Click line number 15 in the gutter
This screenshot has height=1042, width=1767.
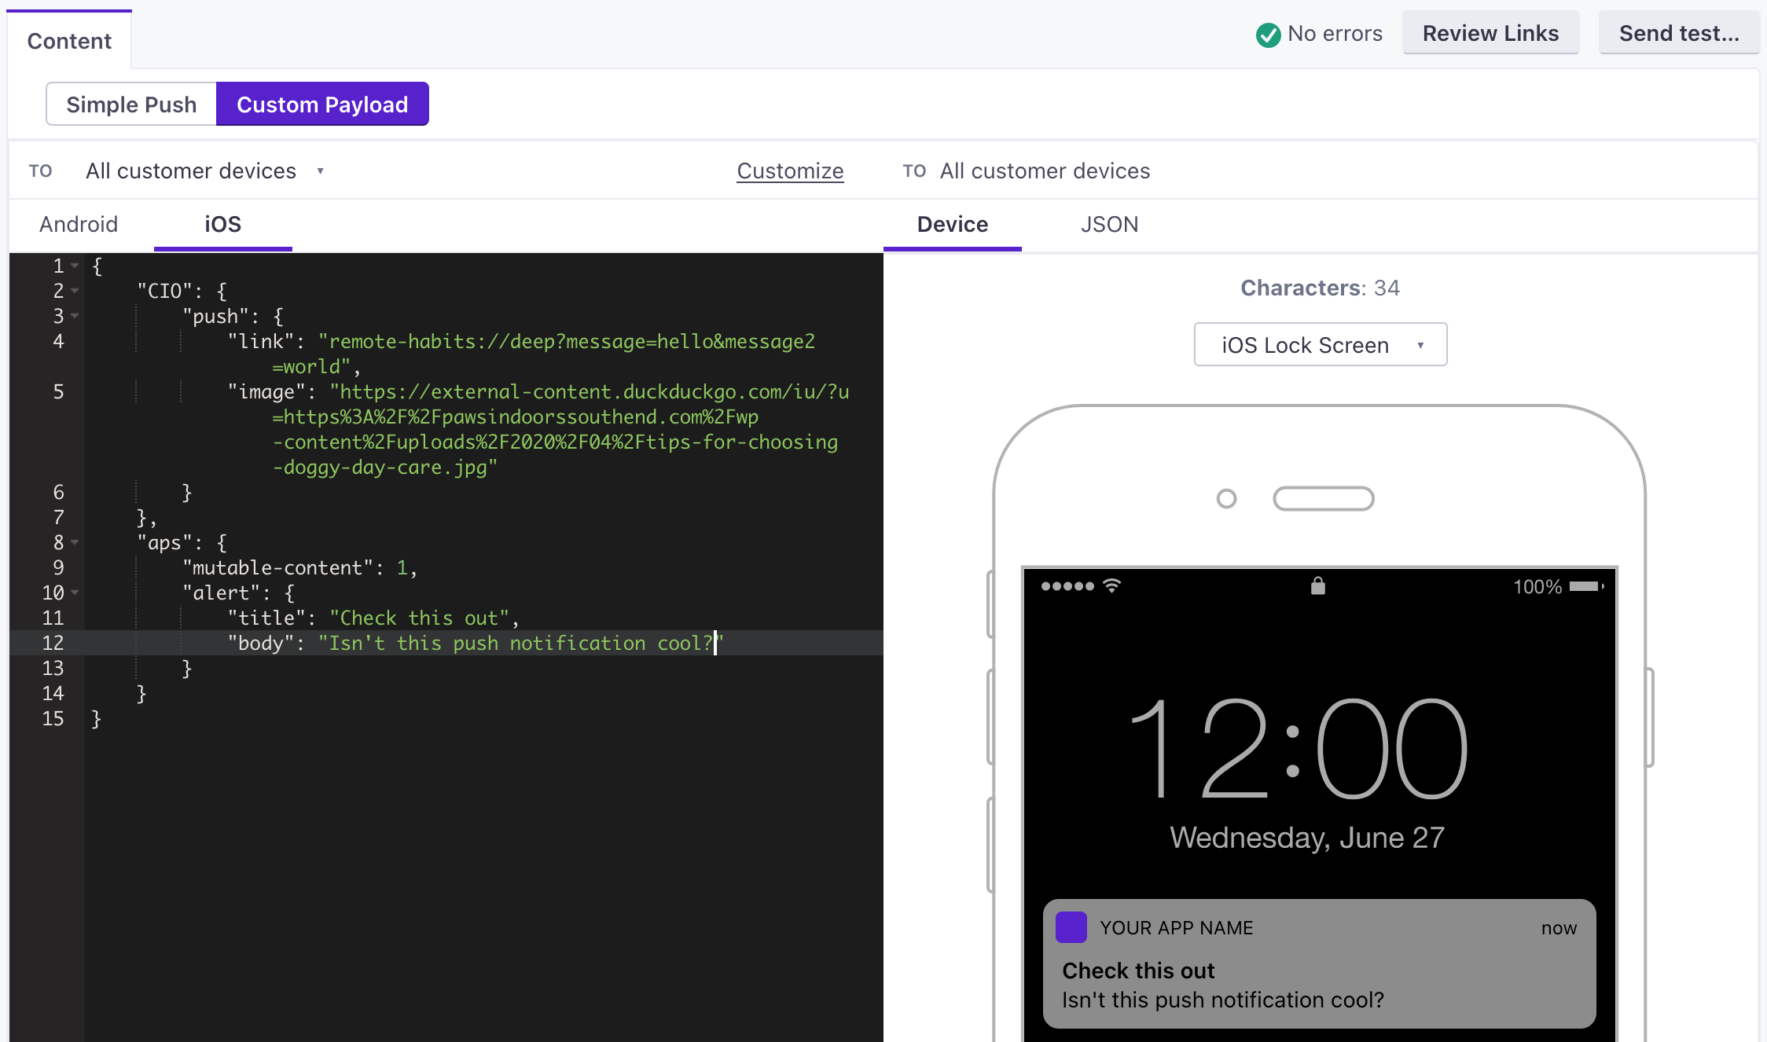(x=53, y=718)
